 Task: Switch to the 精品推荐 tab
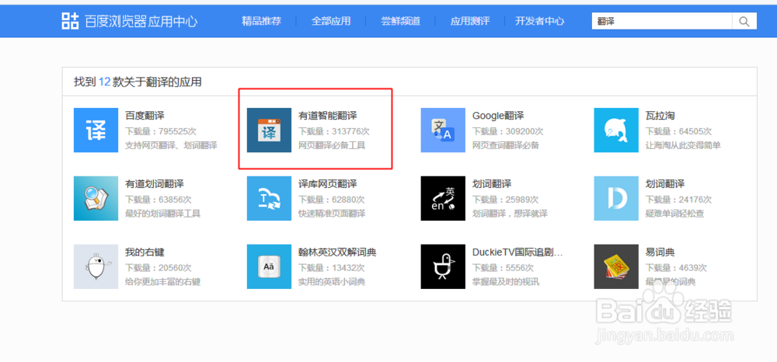click(262, 21)
